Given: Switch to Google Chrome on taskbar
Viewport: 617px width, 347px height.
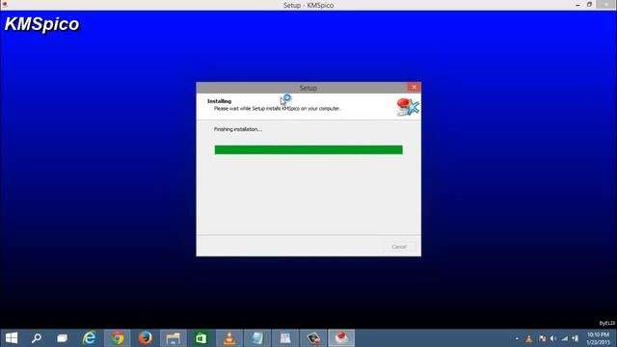Looking at the screenshot, I should point(118,338).
